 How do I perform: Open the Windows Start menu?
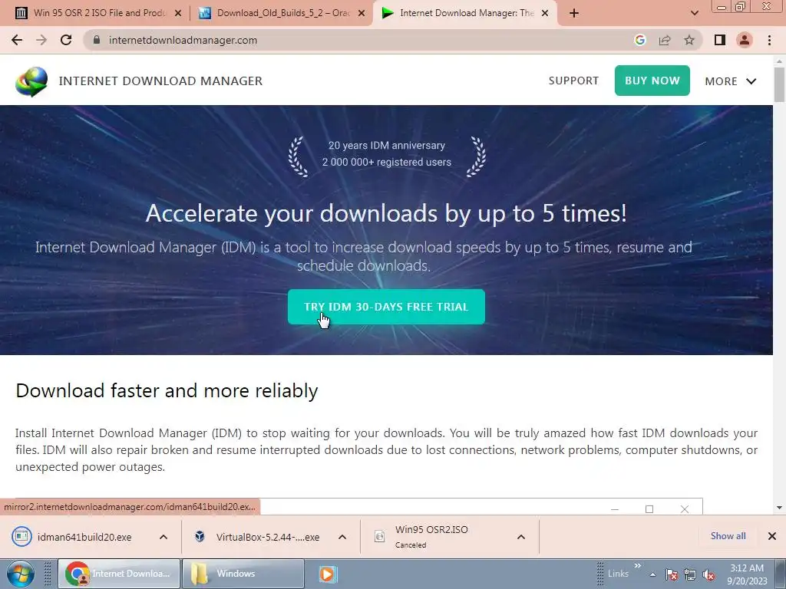(21, 574)
